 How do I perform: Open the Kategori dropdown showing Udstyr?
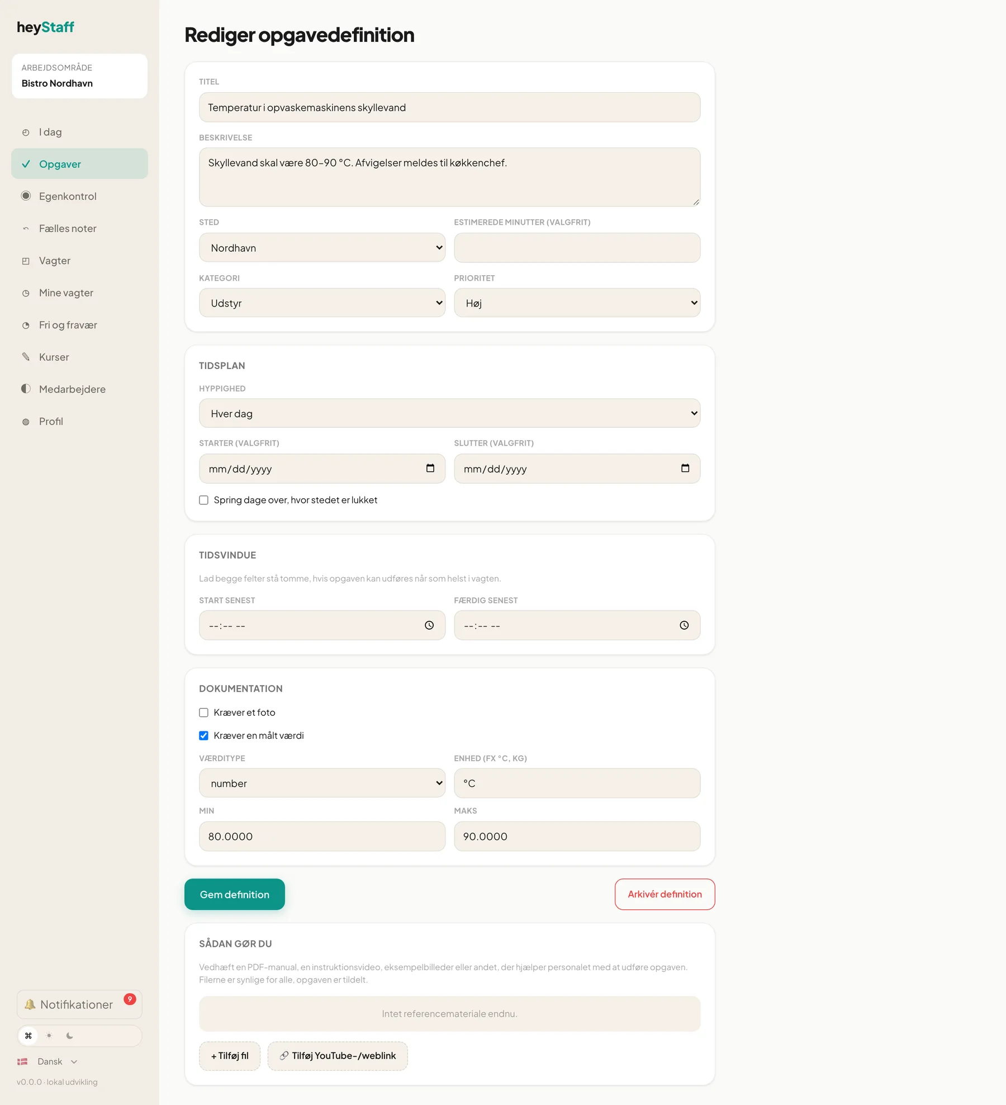tap(322, 303)
